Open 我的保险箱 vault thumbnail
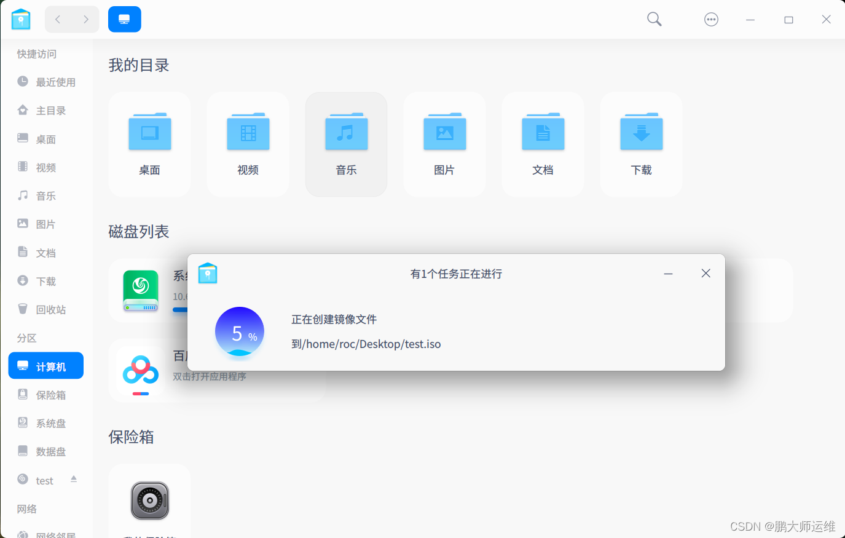The width and height of the screenshot is (845, 538). tap(149, 500)
